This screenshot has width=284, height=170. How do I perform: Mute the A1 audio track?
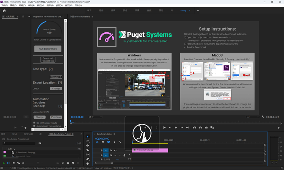(x=115, y=155)
